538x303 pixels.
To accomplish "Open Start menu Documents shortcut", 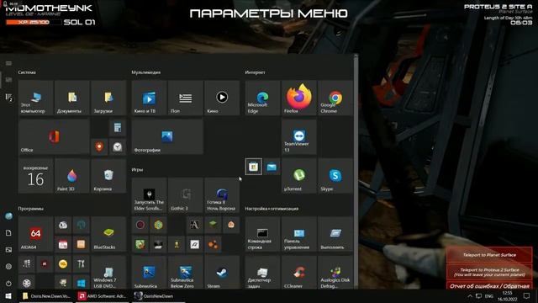I will pos(8,233).
